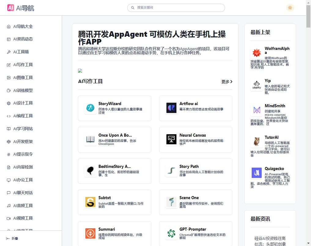311x246 pixels.
Task: Click the StoryWizard wand icon
Action: 90,108
